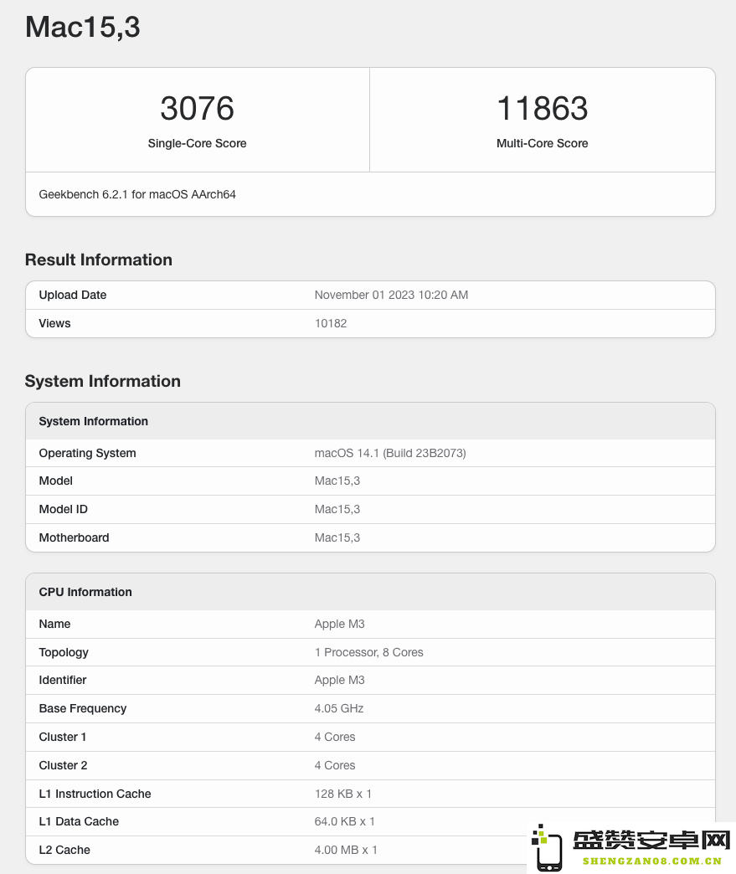The height and width of the screenshot is (874, 736).
Task: Select 4 Cores in the Cluster 2 row
Action: click(x=335, y=765)
